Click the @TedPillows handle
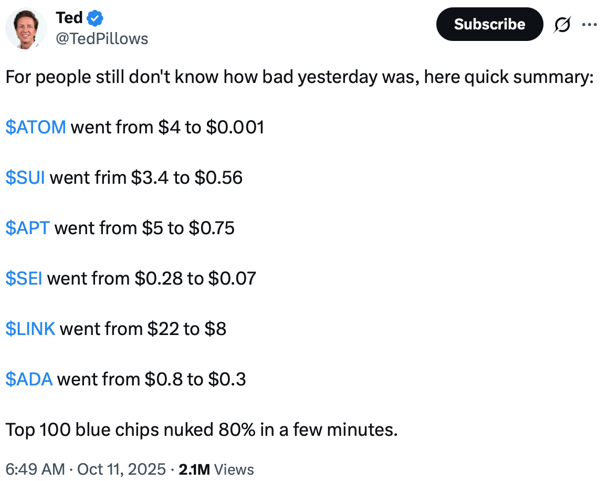This screenshot has height=481, width=607. [x=102, y=38]
